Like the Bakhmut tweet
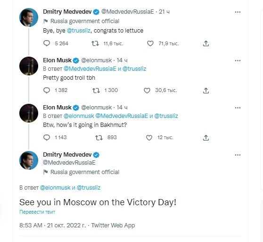The image size is (263, 242). click(149, 138)
